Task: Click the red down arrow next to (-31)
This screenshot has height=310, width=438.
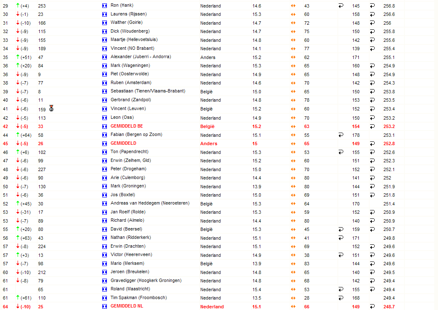Action: point(18,212)
